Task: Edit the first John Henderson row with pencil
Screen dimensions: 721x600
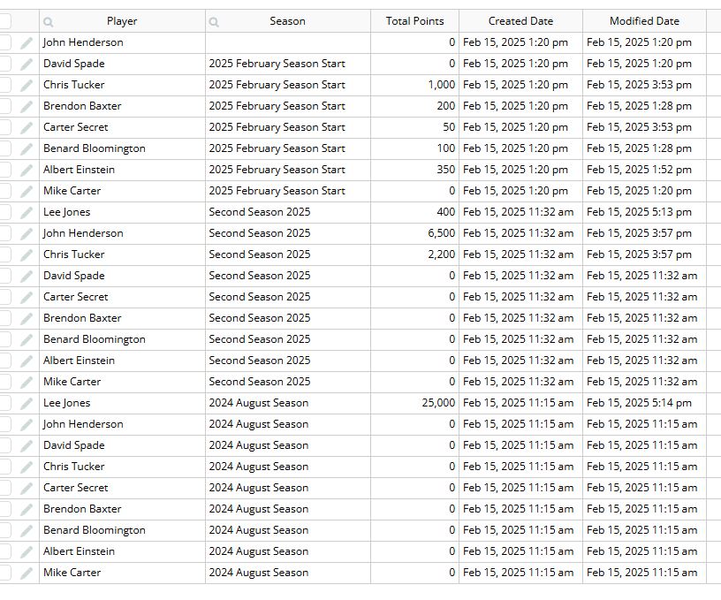Action: [x=27, y=42]
